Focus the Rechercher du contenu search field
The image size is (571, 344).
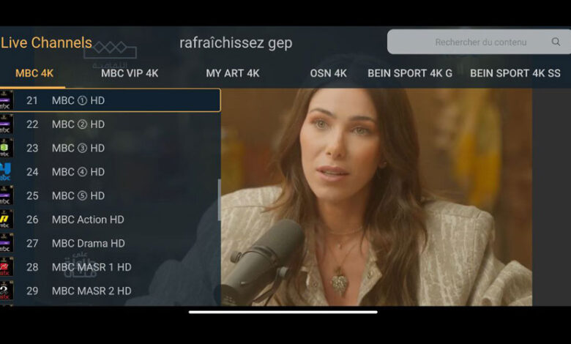(x=479, y=42)
